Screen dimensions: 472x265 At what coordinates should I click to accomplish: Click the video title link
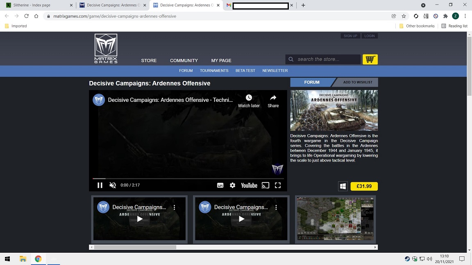(170, 100)
